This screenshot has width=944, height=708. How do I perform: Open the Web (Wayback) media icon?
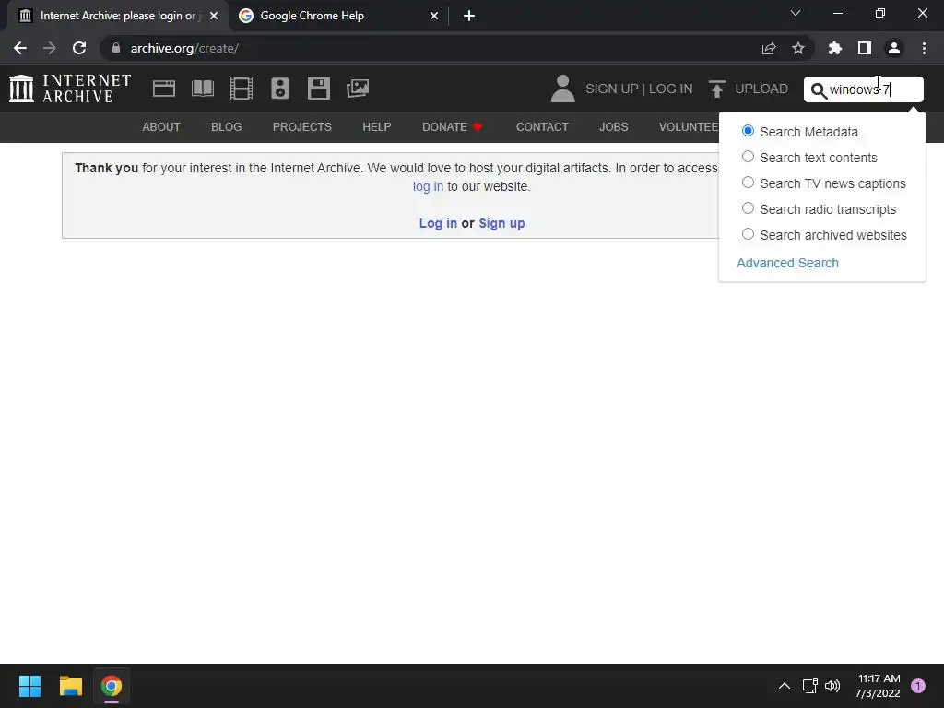(164, 88)
